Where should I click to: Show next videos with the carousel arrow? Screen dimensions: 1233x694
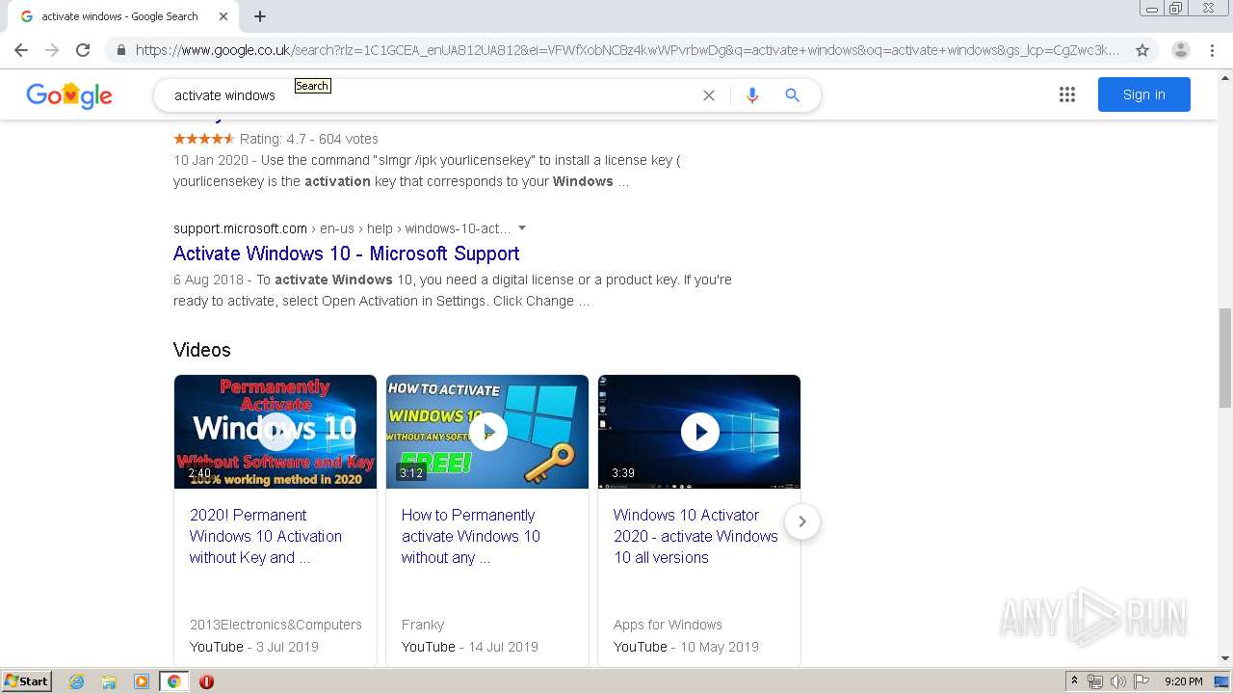click(x=801, y=521)
